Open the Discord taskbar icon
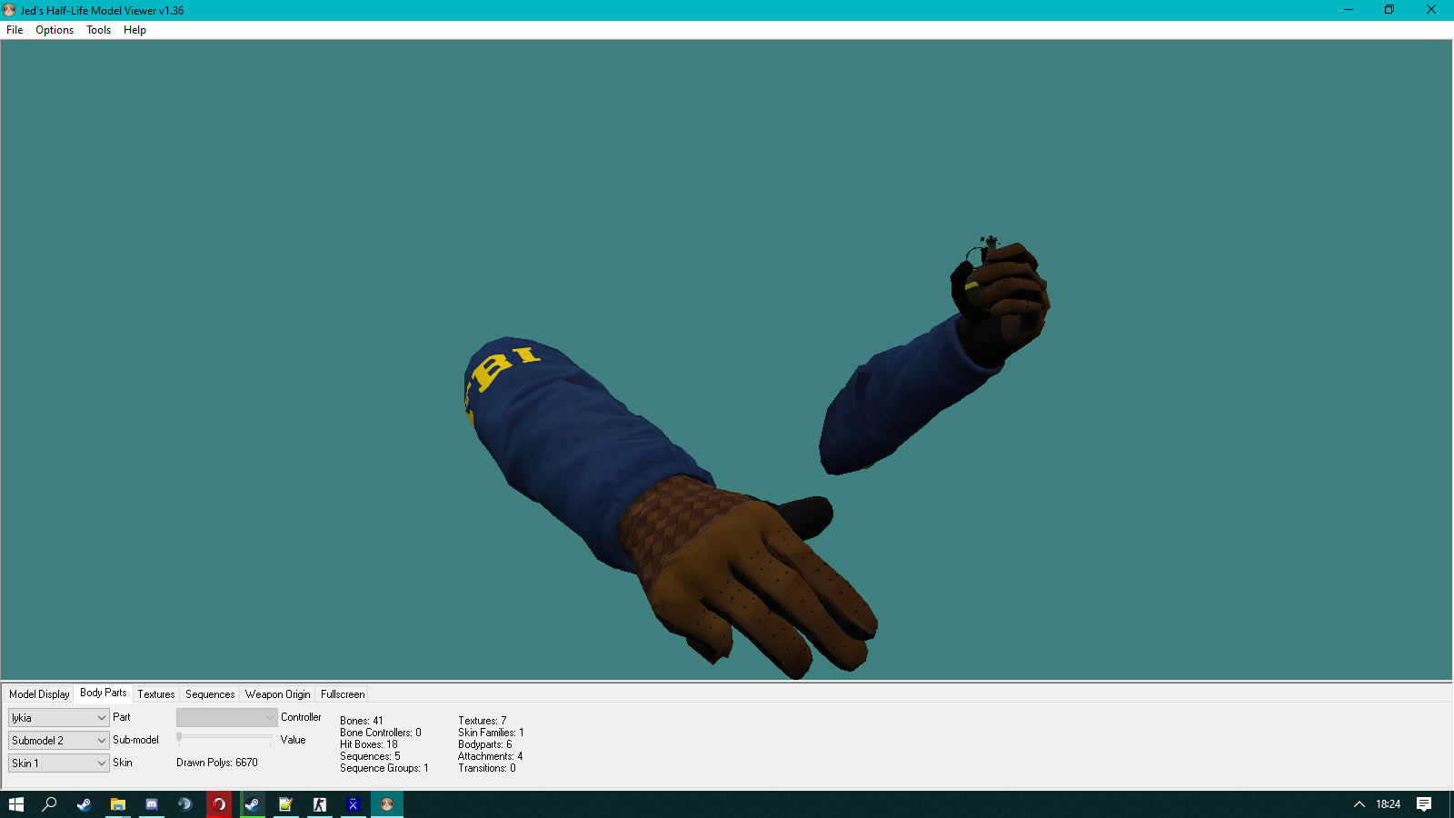The width and height of the screenshot is (1454, 818). point(152,804)
